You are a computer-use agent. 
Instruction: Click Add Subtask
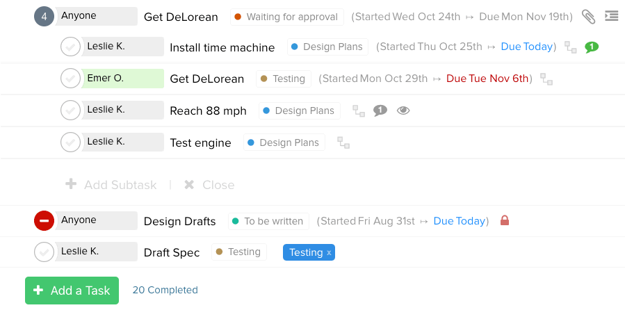point(111,184)
